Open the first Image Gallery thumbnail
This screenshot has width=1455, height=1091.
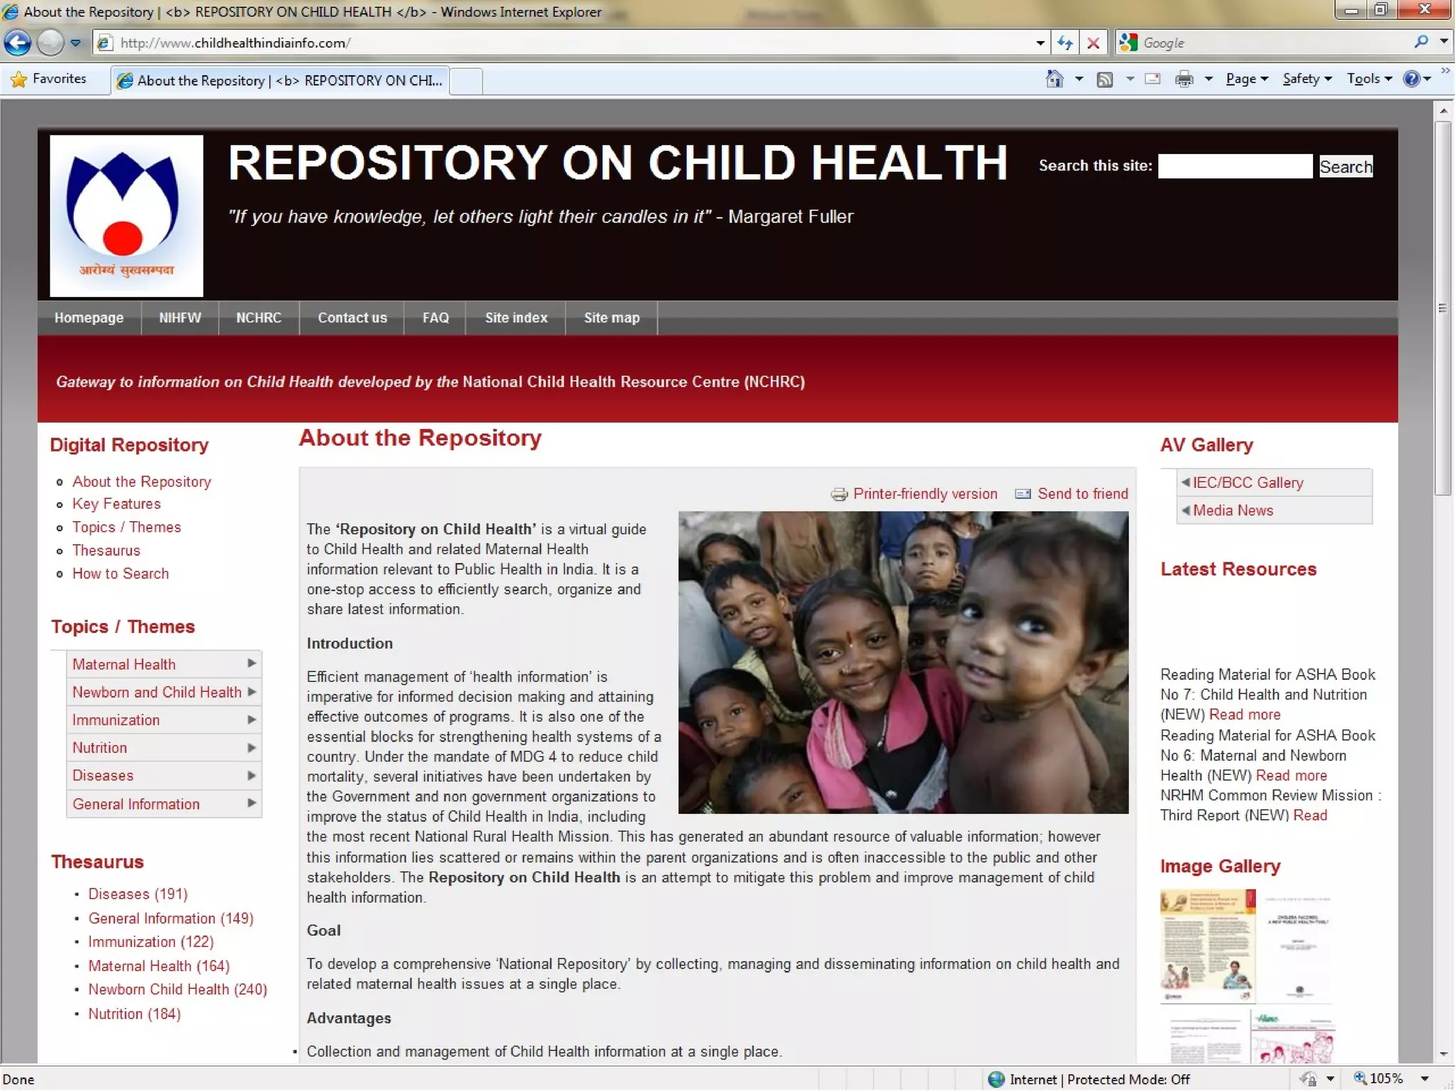coord(1207,945)
